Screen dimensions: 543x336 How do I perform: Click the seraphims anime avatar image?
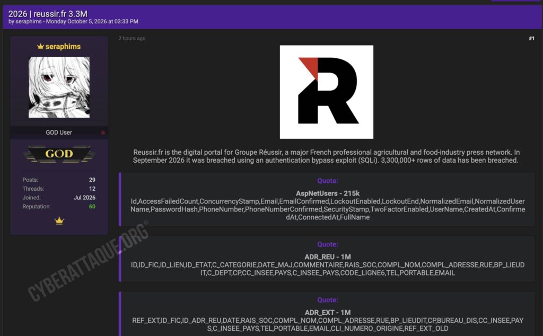click(59, 87)
